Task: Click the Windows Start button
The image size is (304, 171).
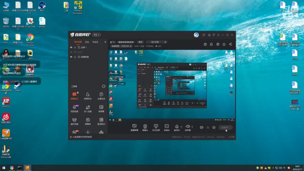Action: click(x=4, y=168)
